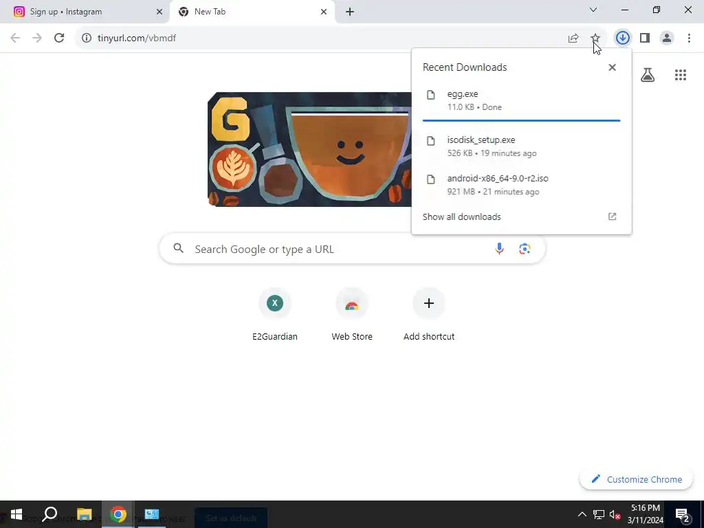Viewport: 704px width, 528px height.
Task: Click Add shortcut tile
Action: pos(429,315)
